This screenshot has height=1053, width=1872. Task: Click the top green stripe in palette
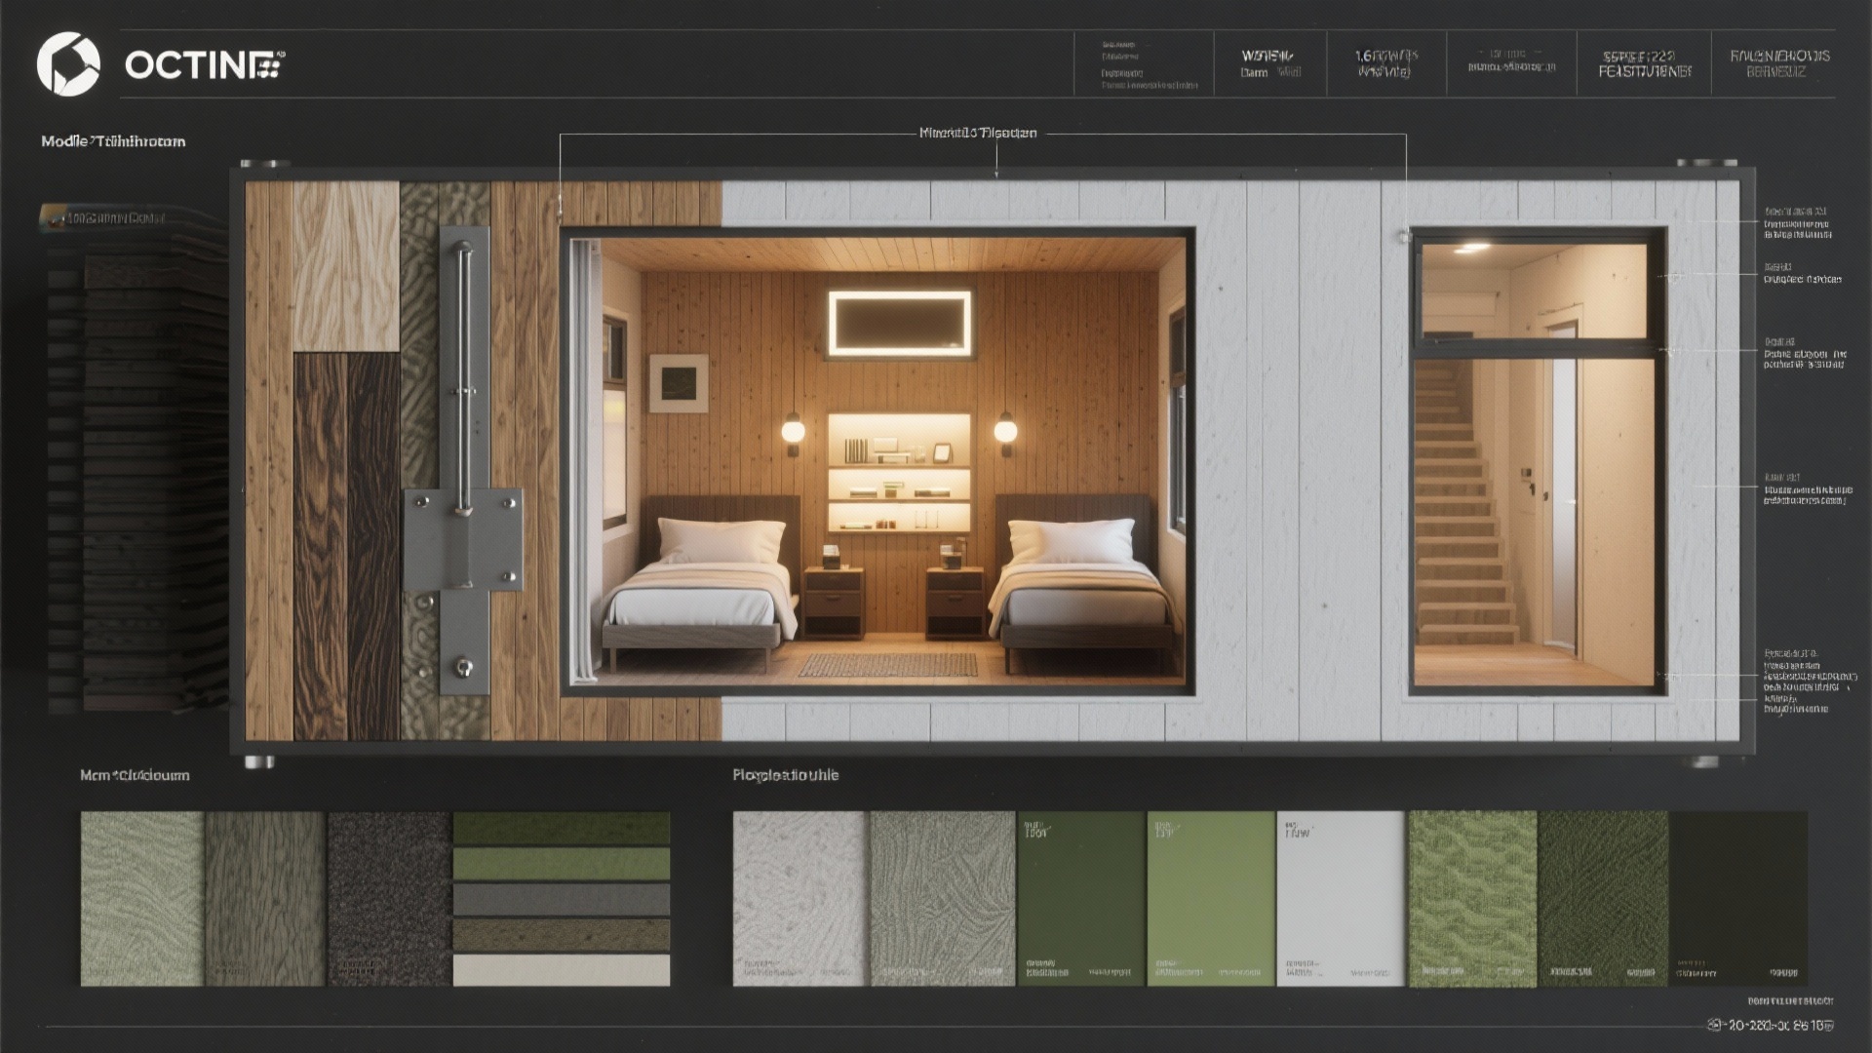(562, 828)
